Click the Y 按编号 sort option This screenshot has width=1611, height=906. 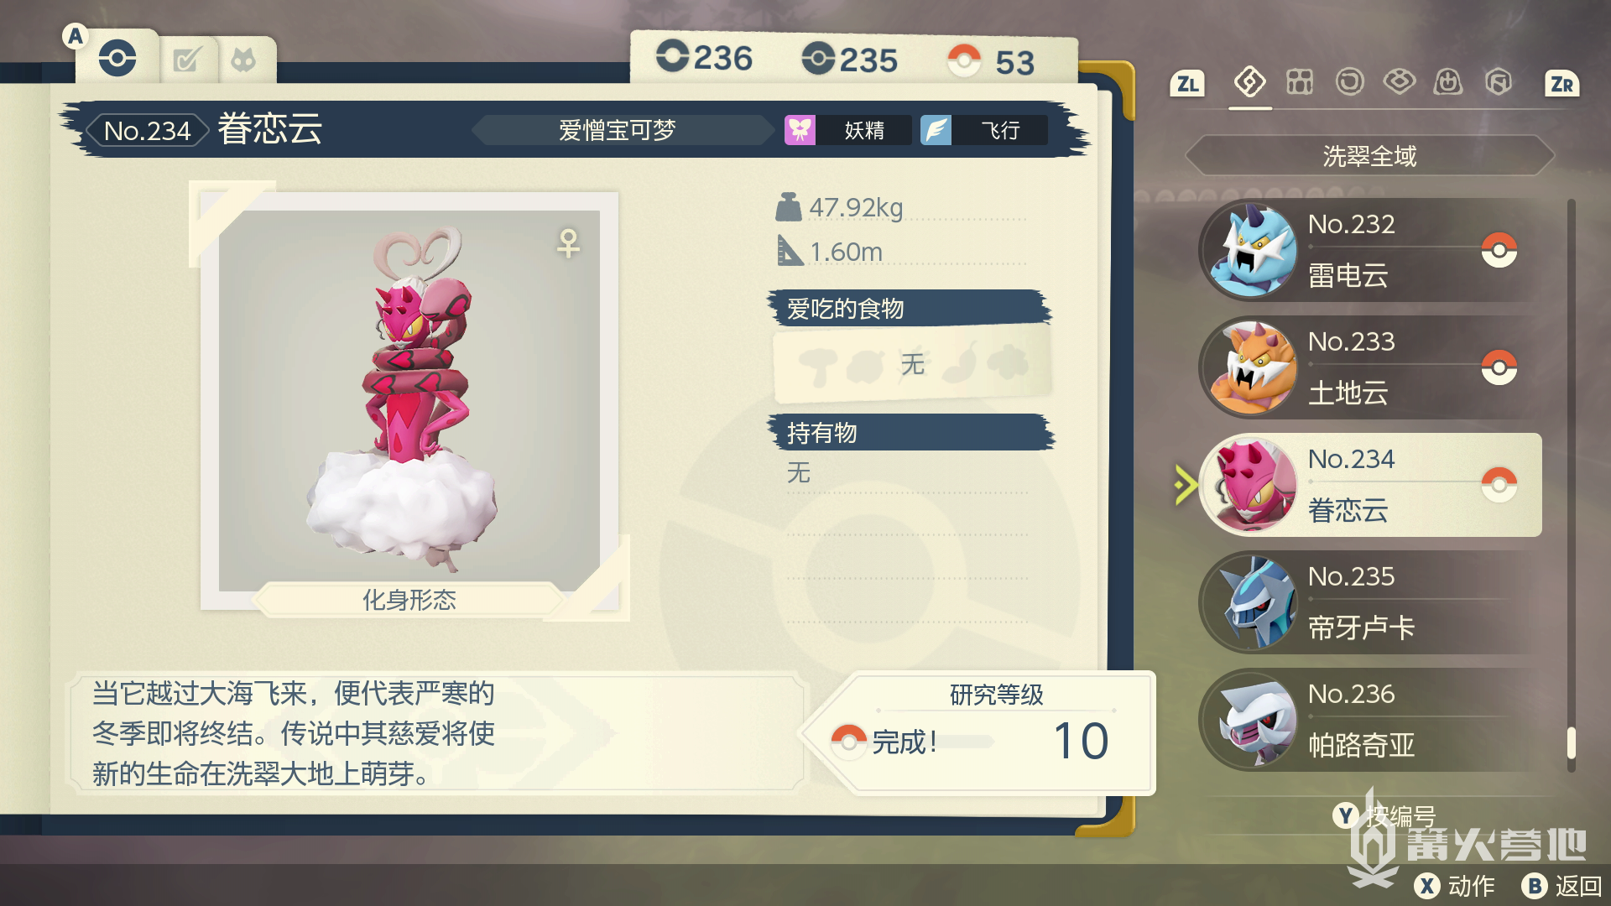pyautogui.click(x=1384, y=815)
